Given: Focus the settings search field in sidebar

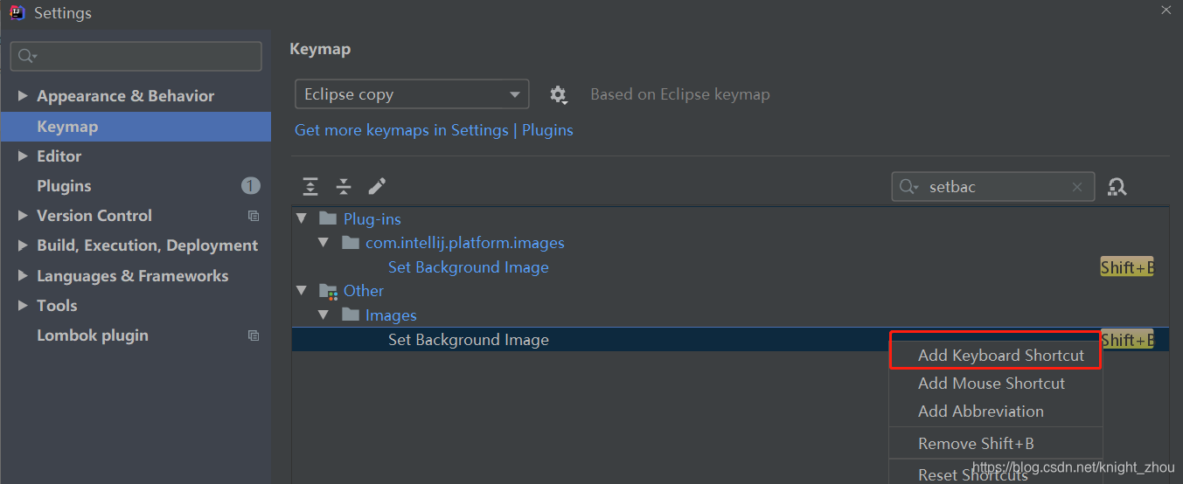Looking at the screenshot, I should [x=136, y=56].
